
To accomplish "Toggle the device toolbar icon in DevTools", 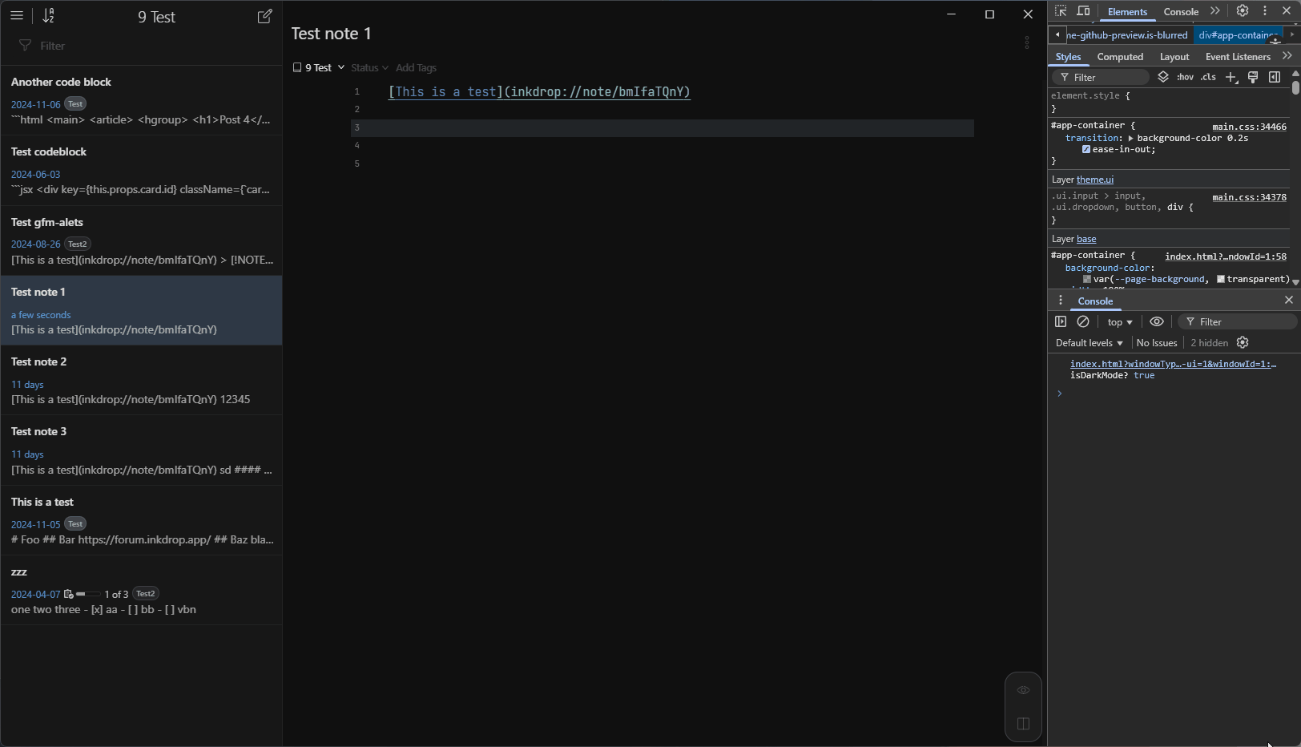I will click(1083, 11).
